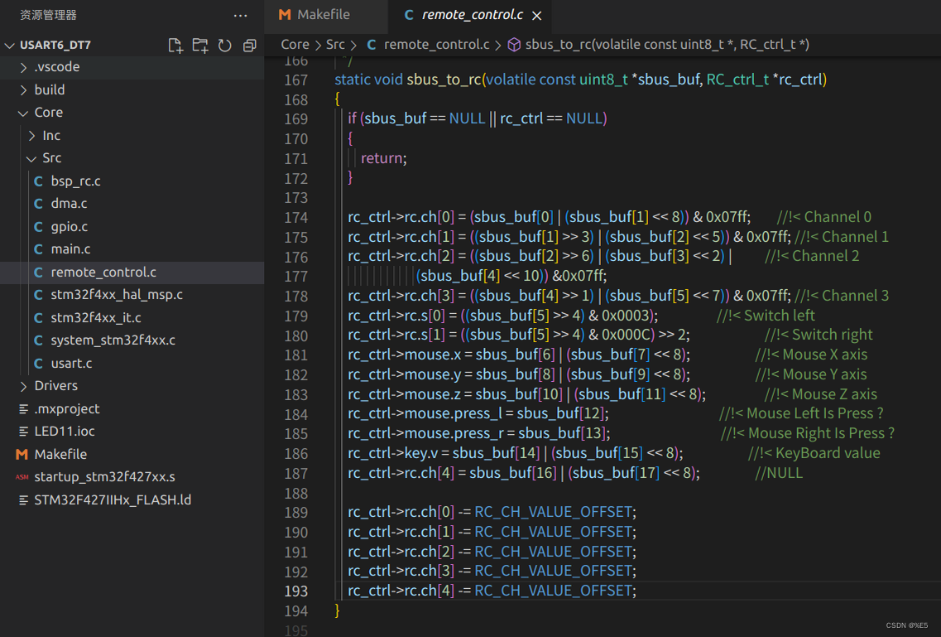This screenshot has height=637, width=941.
Task: Click the file icon beside LED11.ioc
Action: [x=23, y=432]
